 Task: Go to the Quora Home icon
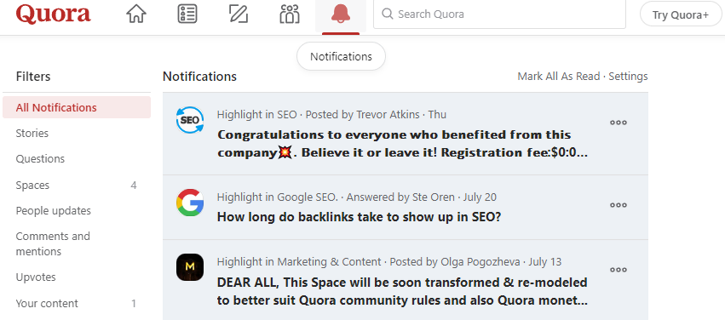click(x=136, y=14)
